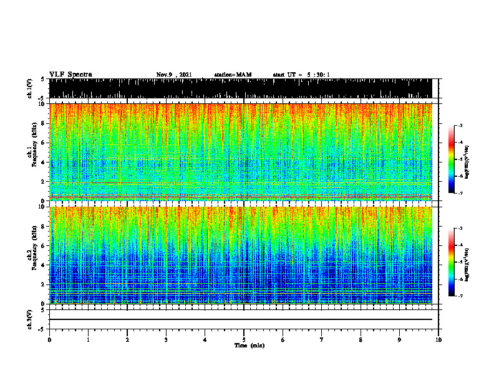Click the ch.2 spectrogram panel
Viewport: 494px width, 381px height.
click(240, 255)
